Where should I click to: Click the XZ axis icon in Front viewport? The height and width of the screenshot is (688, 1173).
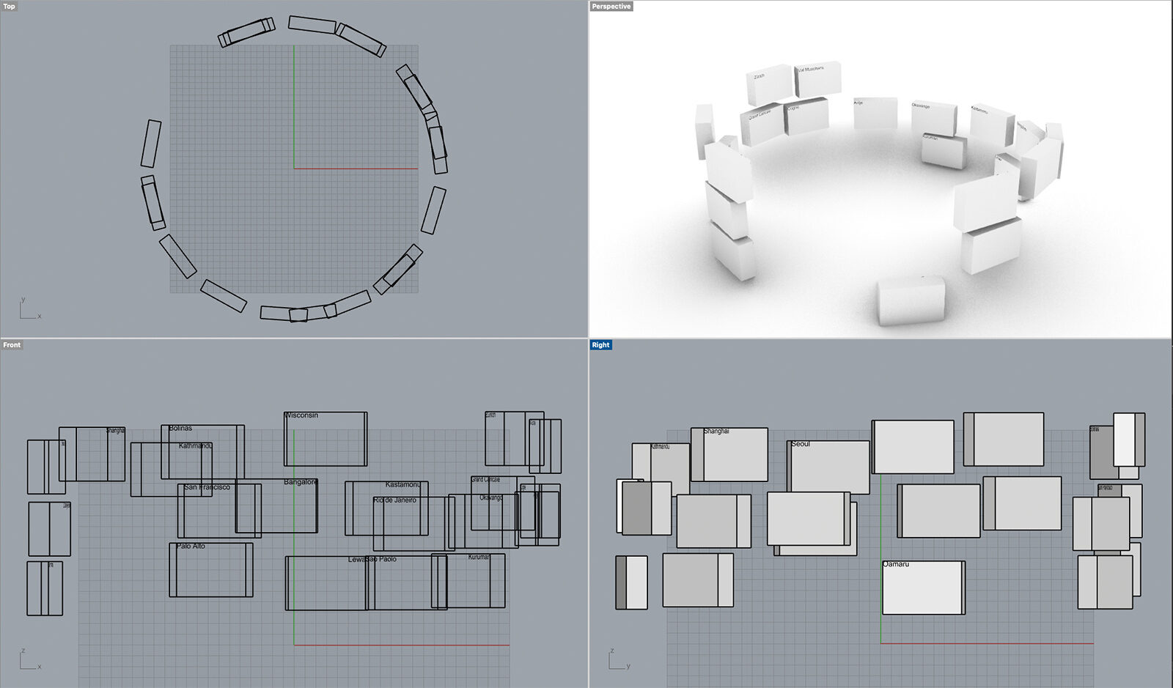pos(28,660)
